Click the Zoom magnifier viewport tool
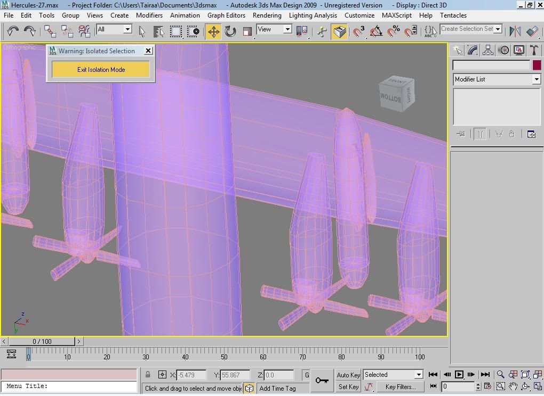The height and width of the screenshot is (396, 544). click(500, 375)
